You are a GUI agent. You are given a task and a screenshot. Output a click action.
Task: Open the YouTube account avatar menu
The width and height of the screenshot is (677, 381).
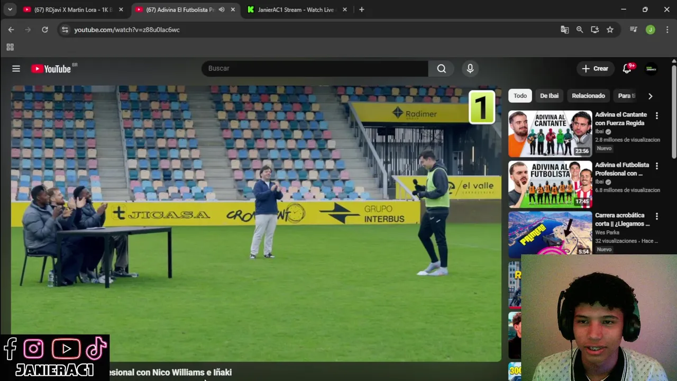pos(651,69)
